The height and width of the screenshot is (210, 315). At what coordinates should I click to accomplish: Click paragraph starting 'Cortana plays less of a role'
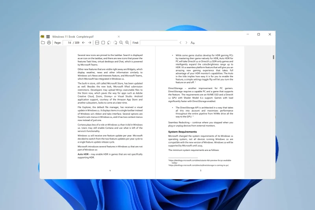click(x=110, y=128)
